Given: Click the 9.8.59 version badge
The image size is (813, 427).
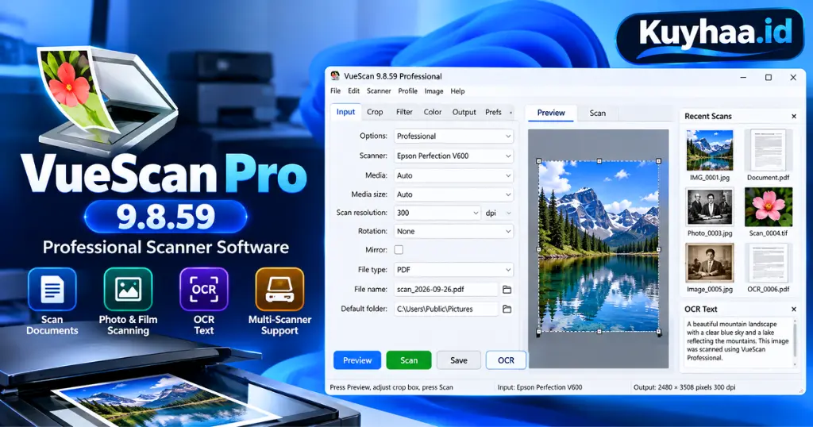Looking at the screenshot, I should [165, 216].
